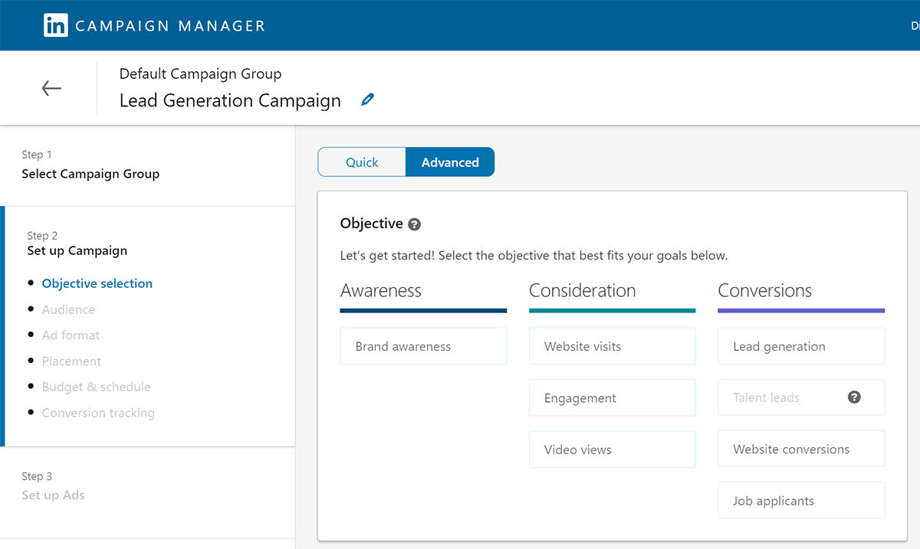
Task: Go to Step 3 Set up Ads
Action: click(53, 495)
